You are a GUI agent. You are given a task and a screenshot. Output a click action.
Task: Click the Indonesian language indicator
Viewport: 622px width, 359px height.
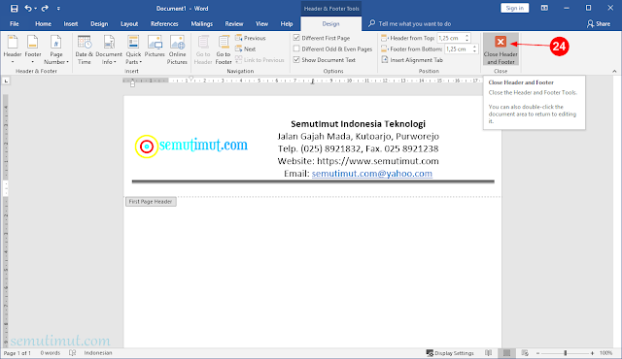[98, 353]
